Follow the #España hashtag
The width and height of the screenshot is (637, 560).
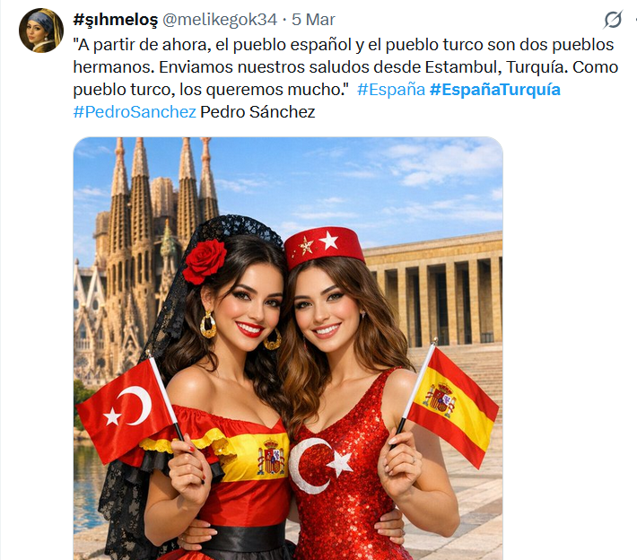click(391, 90)
